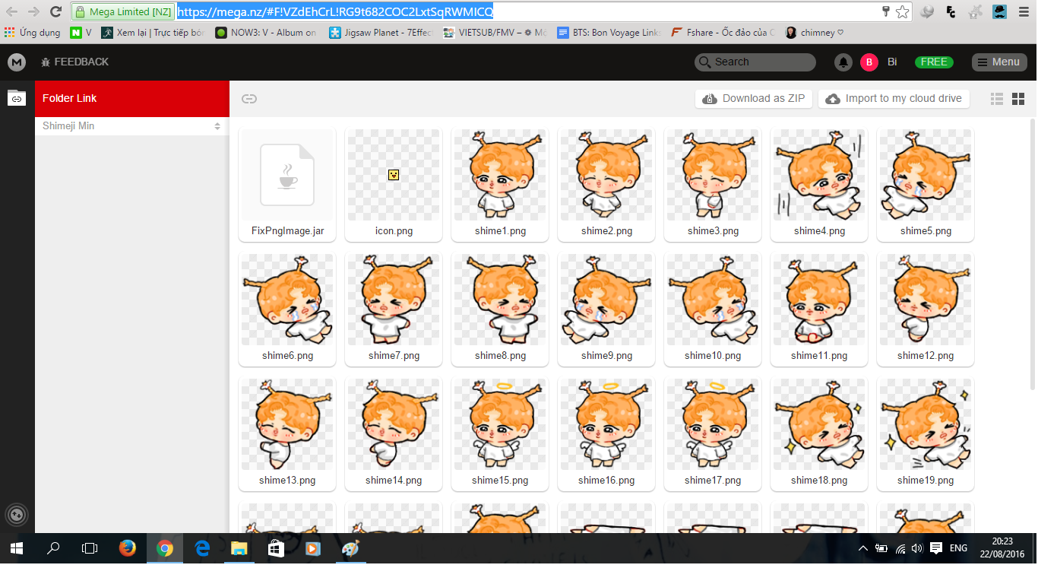Open Microsoft Edge from the taskbar
Image resolution: width=1038 pixels, height=584 pixels.
click(202, 548)
